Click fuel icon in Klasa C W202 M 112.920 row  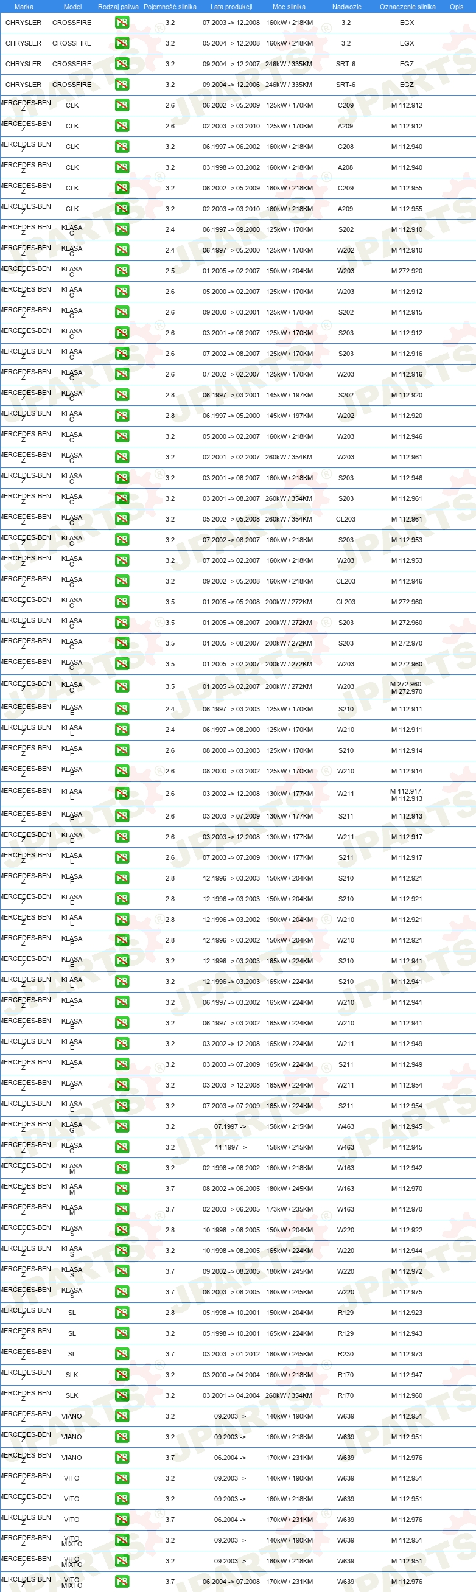(122, 416)
